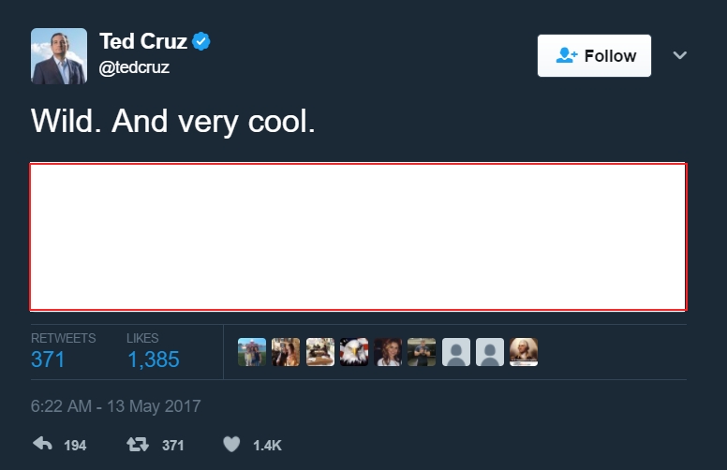Open the George Washington portrait avatar
The width and height of the screenshot is (727, 470).
524,352
